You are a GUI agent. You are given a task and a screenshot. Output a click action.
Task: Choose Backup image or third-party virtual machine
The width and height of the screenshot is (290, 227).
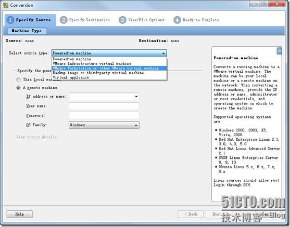(x=109, y=73)
